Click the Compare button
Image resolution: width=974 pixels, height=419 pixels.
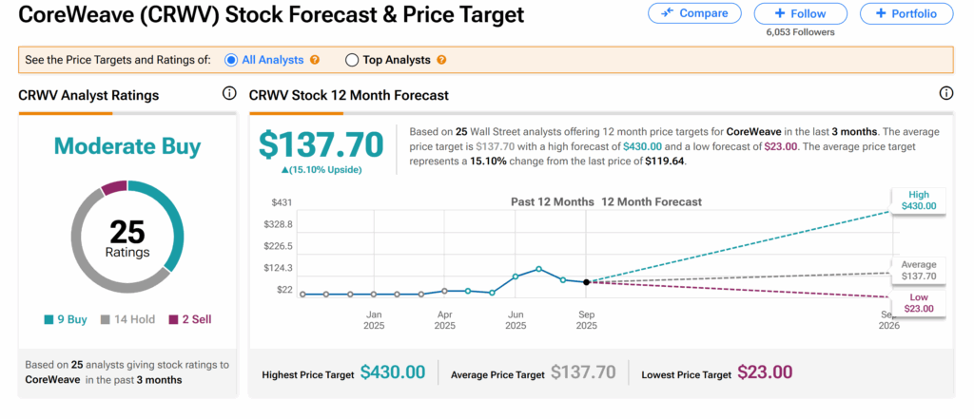pos(694,13)
